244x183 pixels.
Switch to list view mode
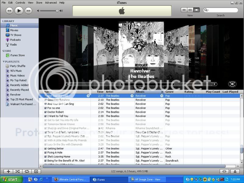click(184, 10)
